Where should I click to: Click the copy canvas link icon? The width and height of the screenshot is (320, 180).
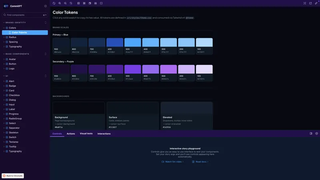coord(316,3)
